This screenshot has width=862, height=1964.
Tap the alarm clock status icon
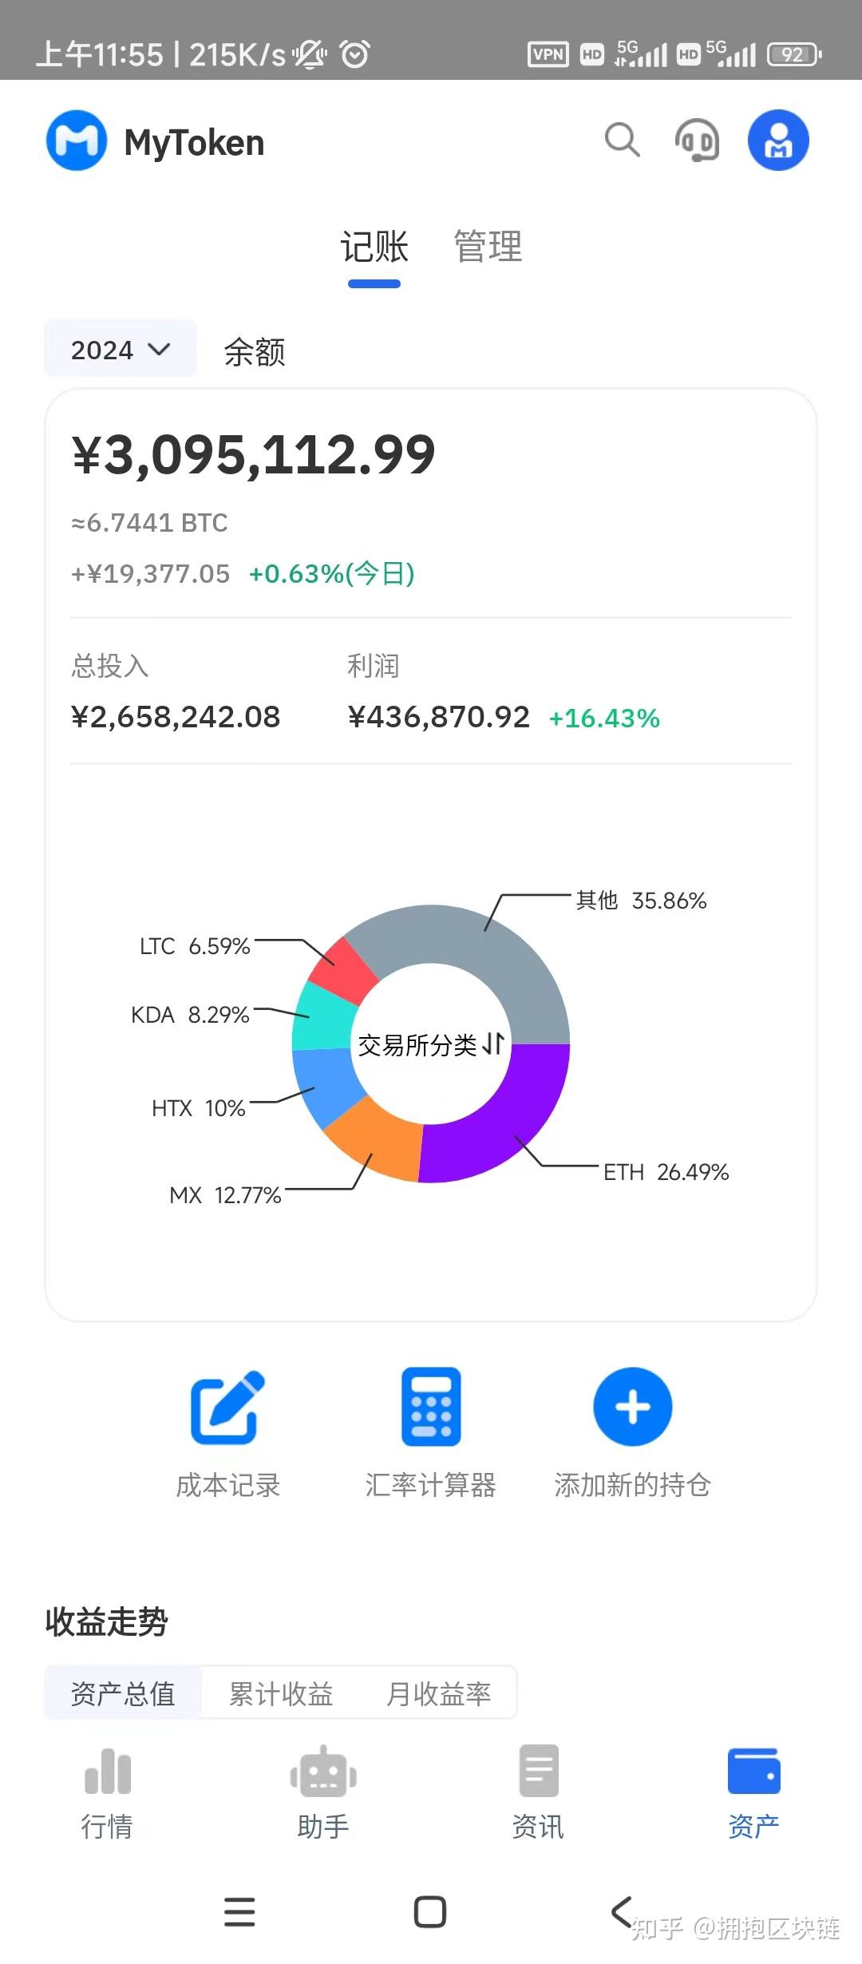coord(355,54)
